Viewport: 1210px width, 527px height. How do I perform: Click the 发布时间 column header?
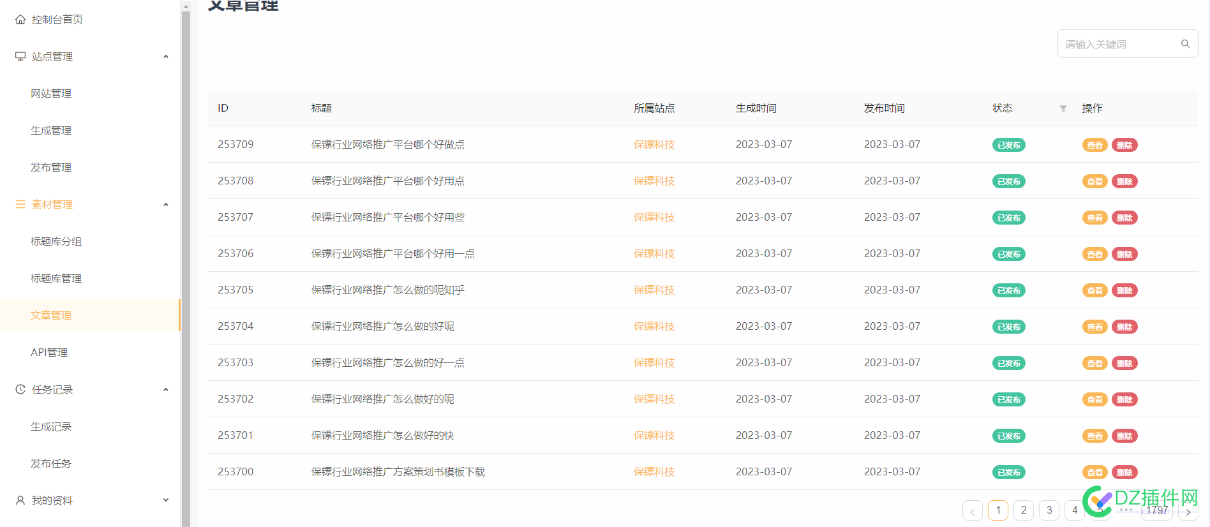tap(885, 108)
